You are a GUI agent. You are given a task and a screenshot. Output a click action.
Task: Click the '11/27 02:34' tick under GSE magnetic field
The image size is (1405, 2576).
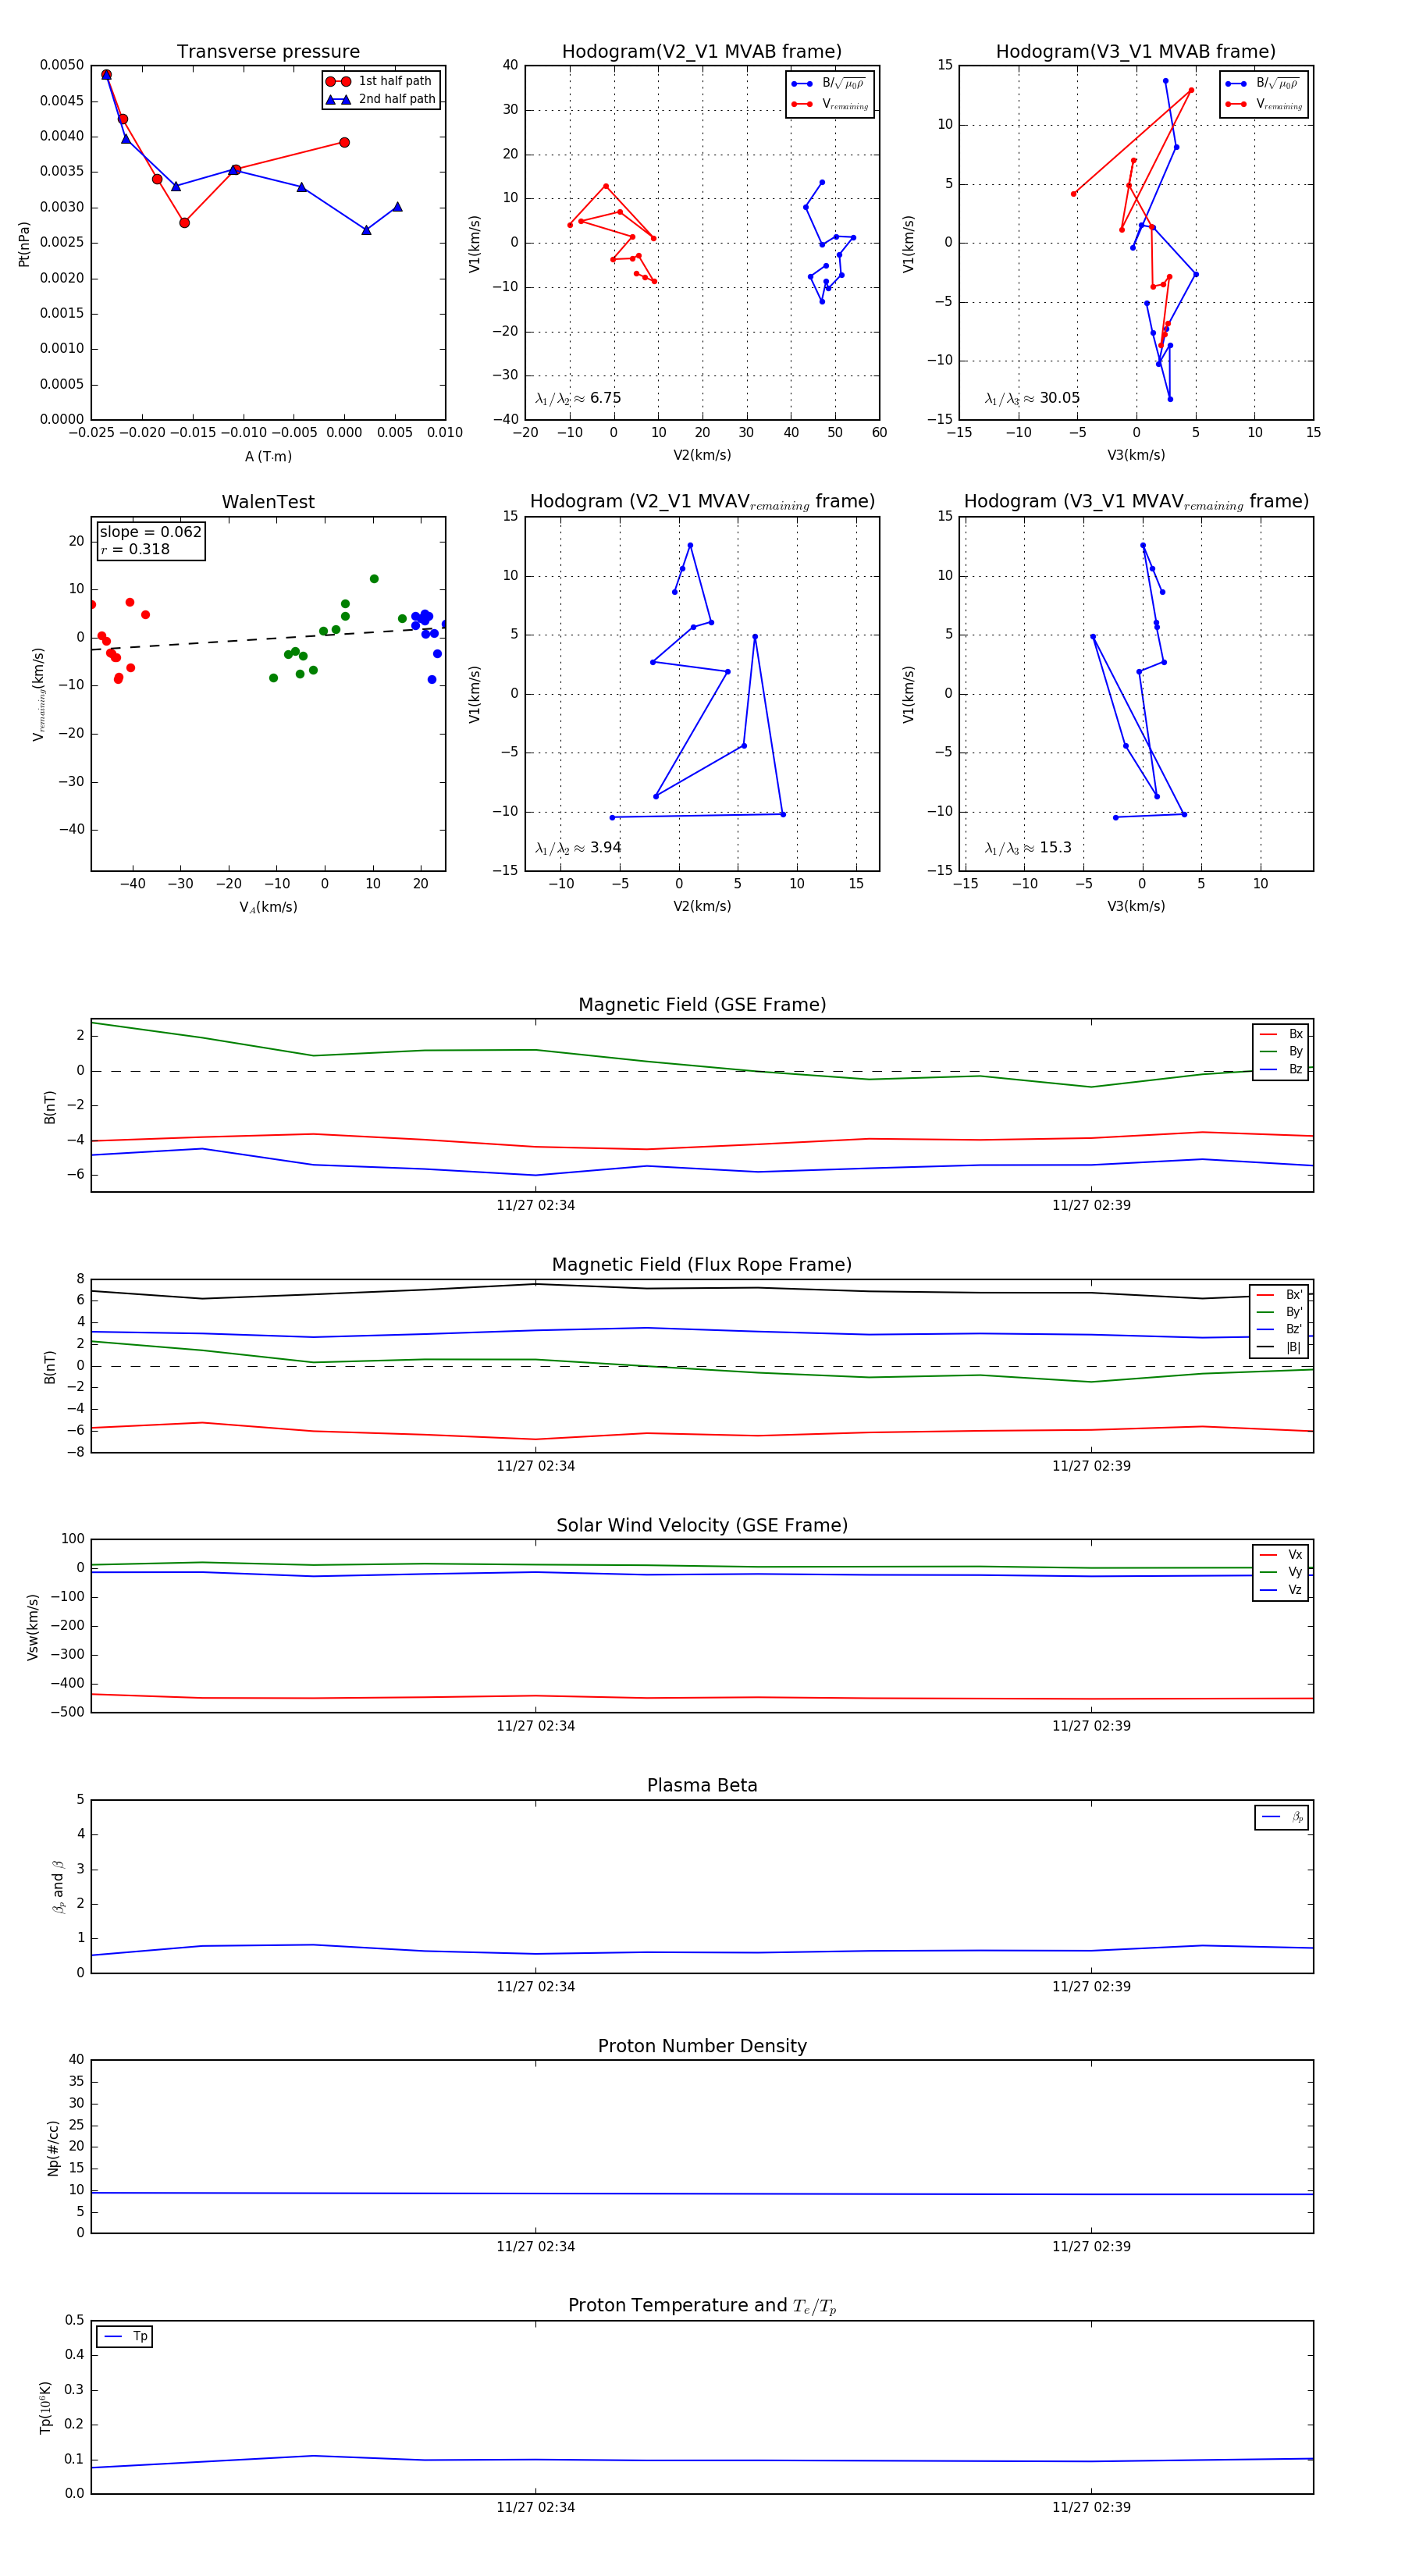tap(536, 1205)
